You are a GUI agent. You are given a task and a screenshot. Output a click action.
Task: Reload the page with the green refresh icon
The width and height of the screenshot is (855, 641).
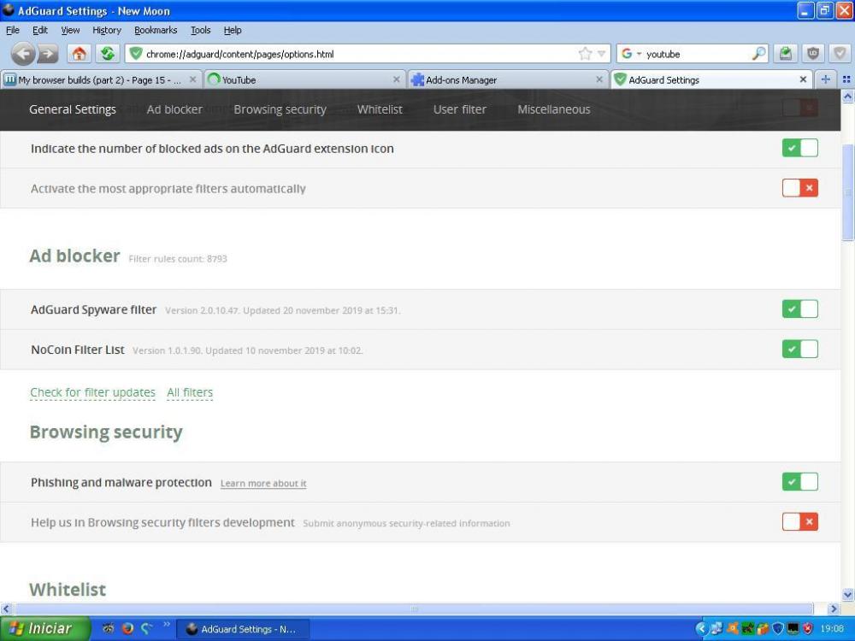coord(108,53)
